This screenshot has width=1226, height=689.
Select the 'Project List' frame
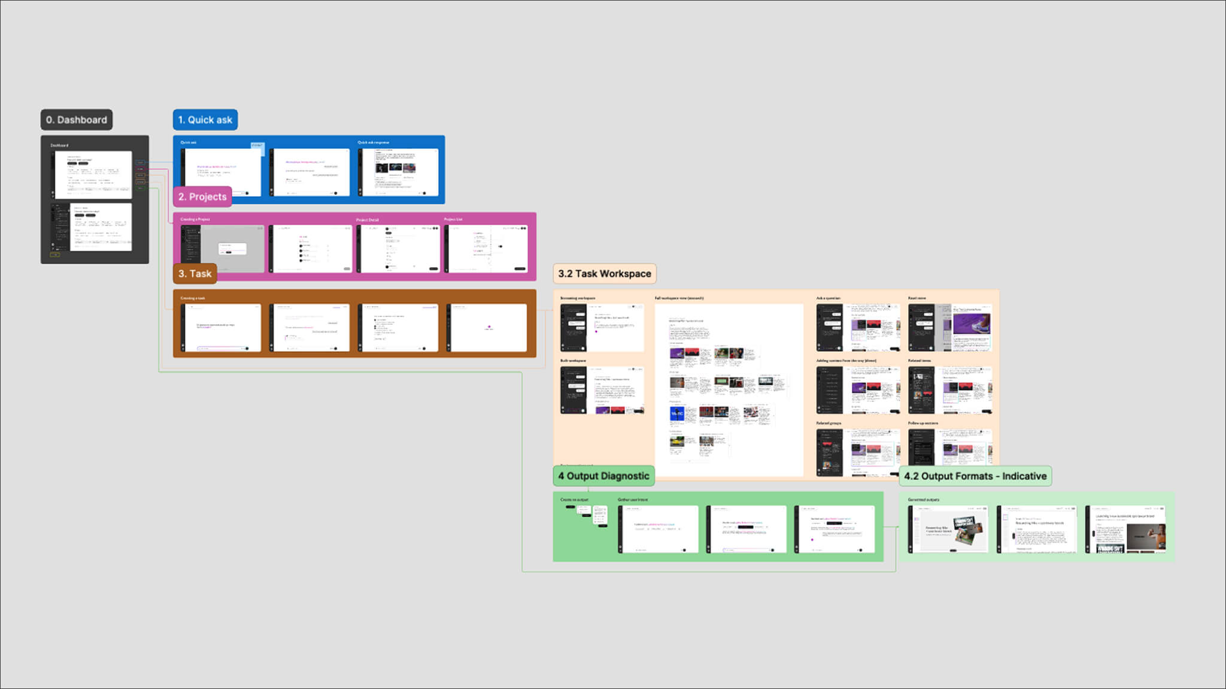coord(486,249)
